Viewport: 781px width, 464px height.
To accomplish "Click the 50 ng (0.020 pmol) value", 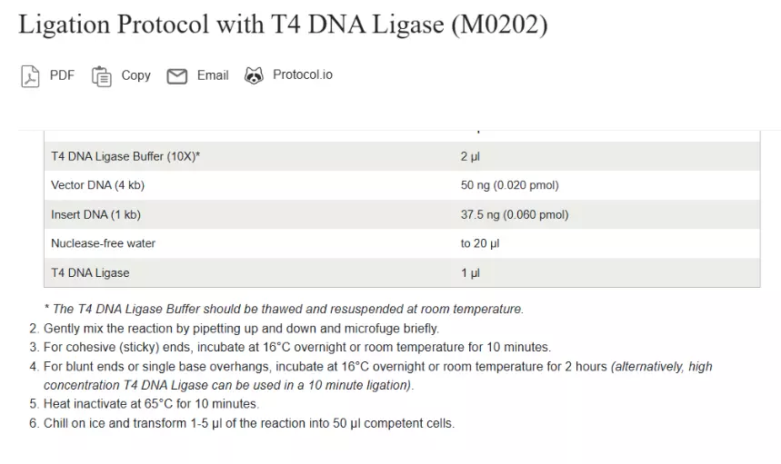I will [509, 185].
